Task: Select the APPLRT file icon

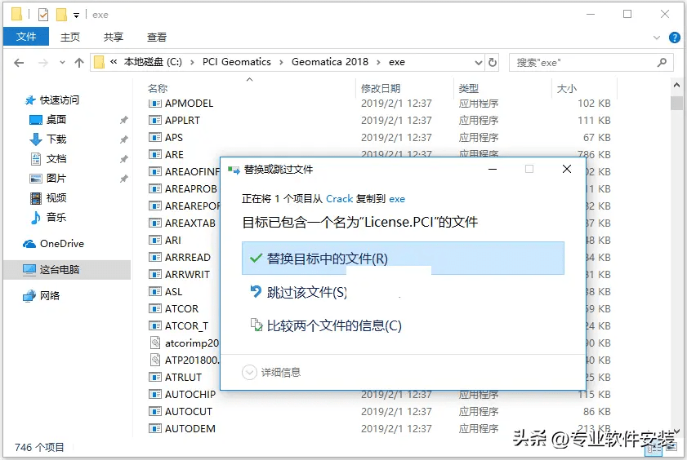Action: click(154, 120)
